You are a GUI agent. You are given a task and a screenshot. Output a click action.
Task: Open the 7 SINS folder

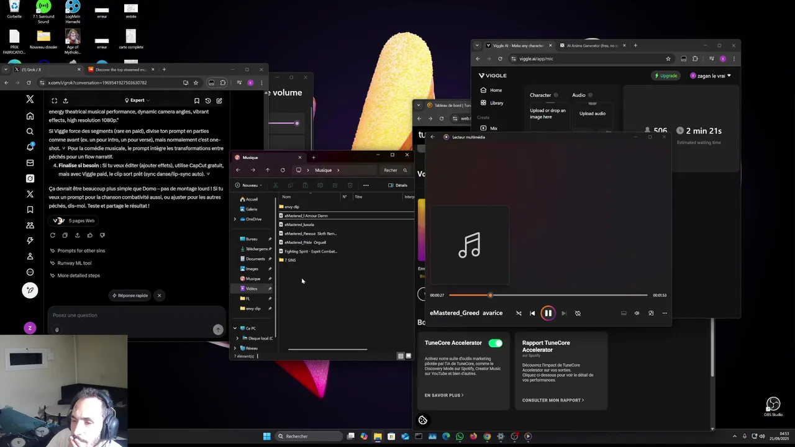(x=288, y=260)
